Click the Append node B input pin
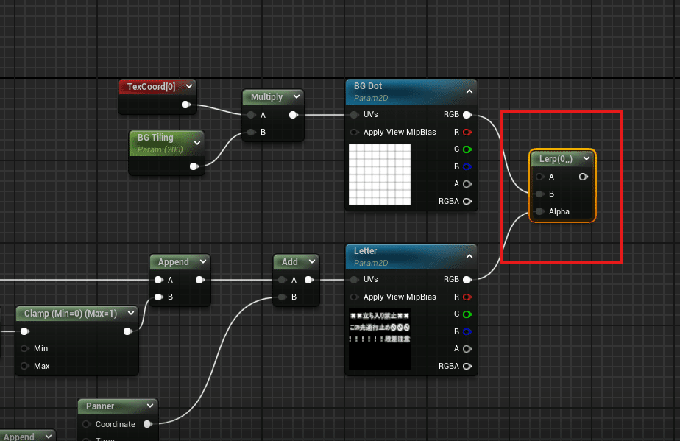 coord(159,297)
